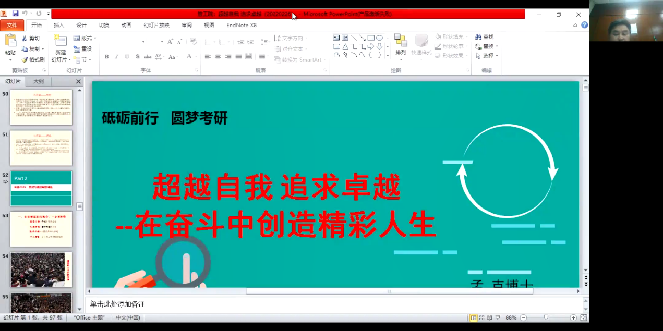
Task: Toggle underline text formatting
Action: point(127,57)
